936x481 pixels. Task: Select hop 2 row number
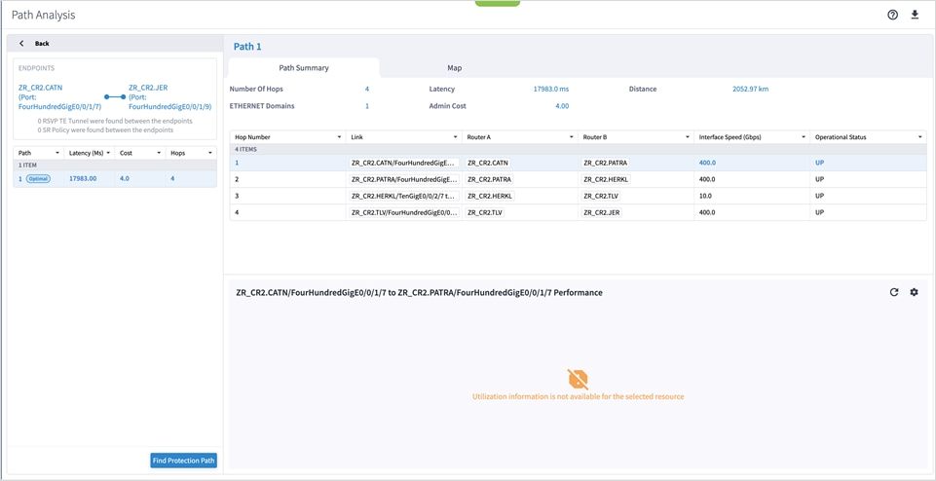click(237, 179)
